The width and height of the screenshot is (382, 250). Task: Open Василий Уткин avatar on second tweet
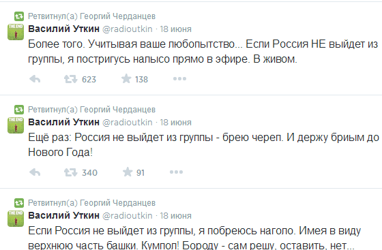(x=16, y=125)
